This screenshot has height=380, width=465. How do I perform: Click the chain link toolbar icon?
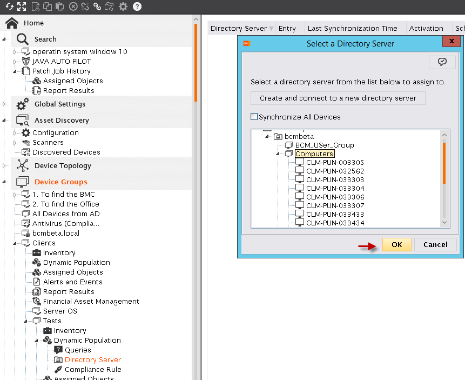pos(97,6)
